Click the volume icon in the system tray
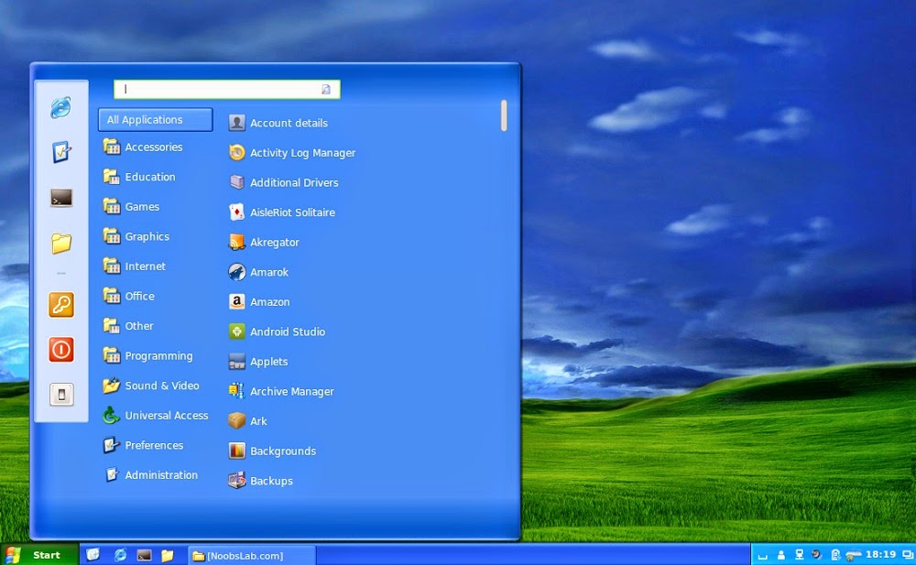 [815, 555]
